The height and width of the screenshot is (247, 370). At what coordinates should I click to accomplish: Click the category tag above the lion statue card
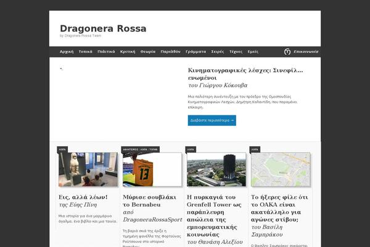coord(62,149)
